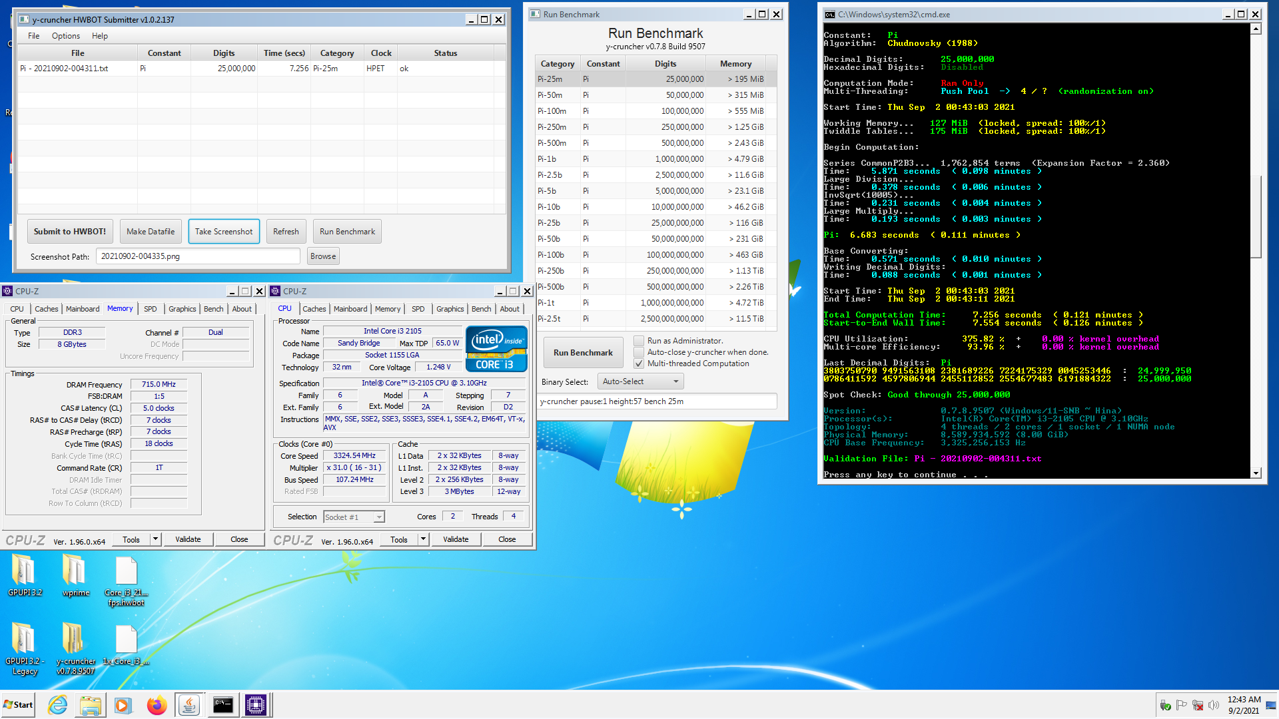Open the Bench tab in left CPU-Z
The height and width of the screenshot is (719, 1279).
tap(214, 309)
